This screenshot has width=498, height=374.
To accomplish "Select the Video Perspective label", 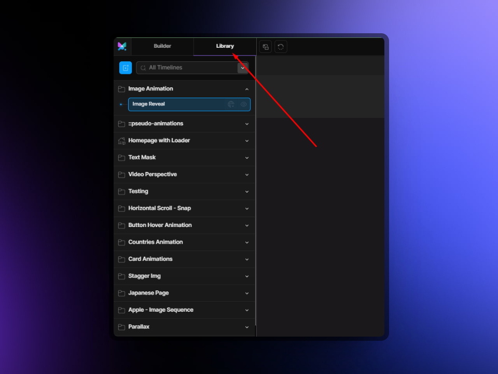I will pyautogui.click(x=153, y=175).
